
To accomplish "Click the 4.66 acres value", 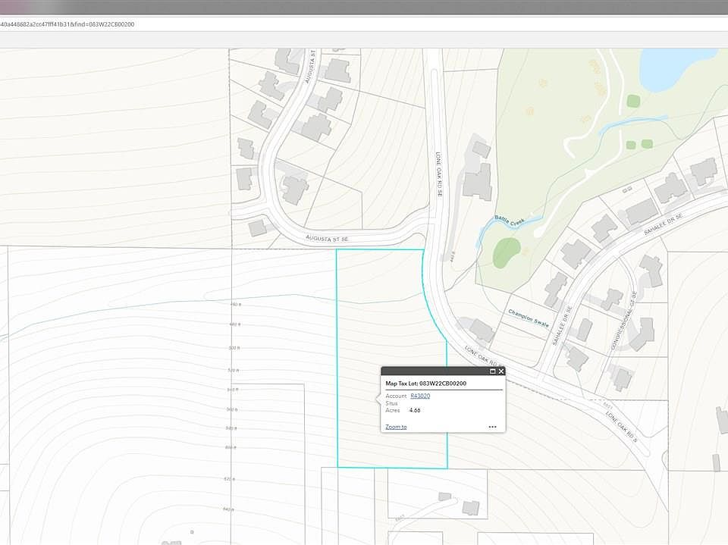I will [x=414, y=410].
